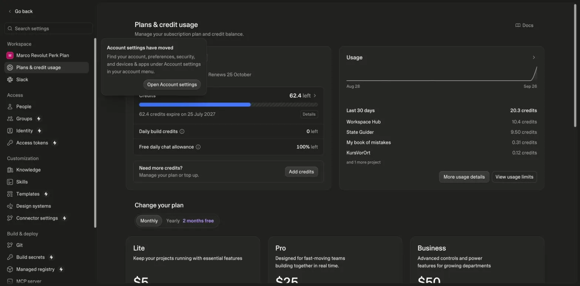
Task: Open credits breakdown chevron next to 62.4 left
Action: tap(315, 95)
